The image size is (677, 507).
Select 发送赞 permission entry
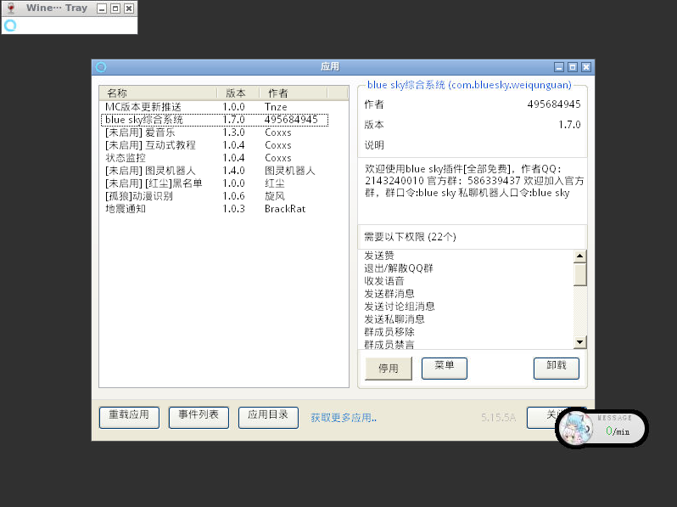point(379,256)
